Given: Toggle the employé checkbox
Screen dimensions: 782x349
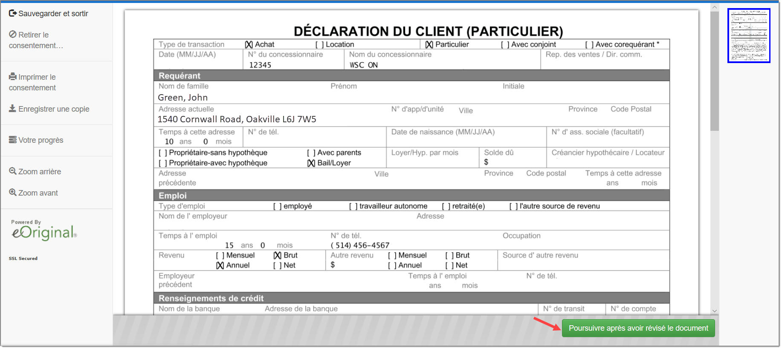Looking at the screenshot, I should click(x=278, y=206).
